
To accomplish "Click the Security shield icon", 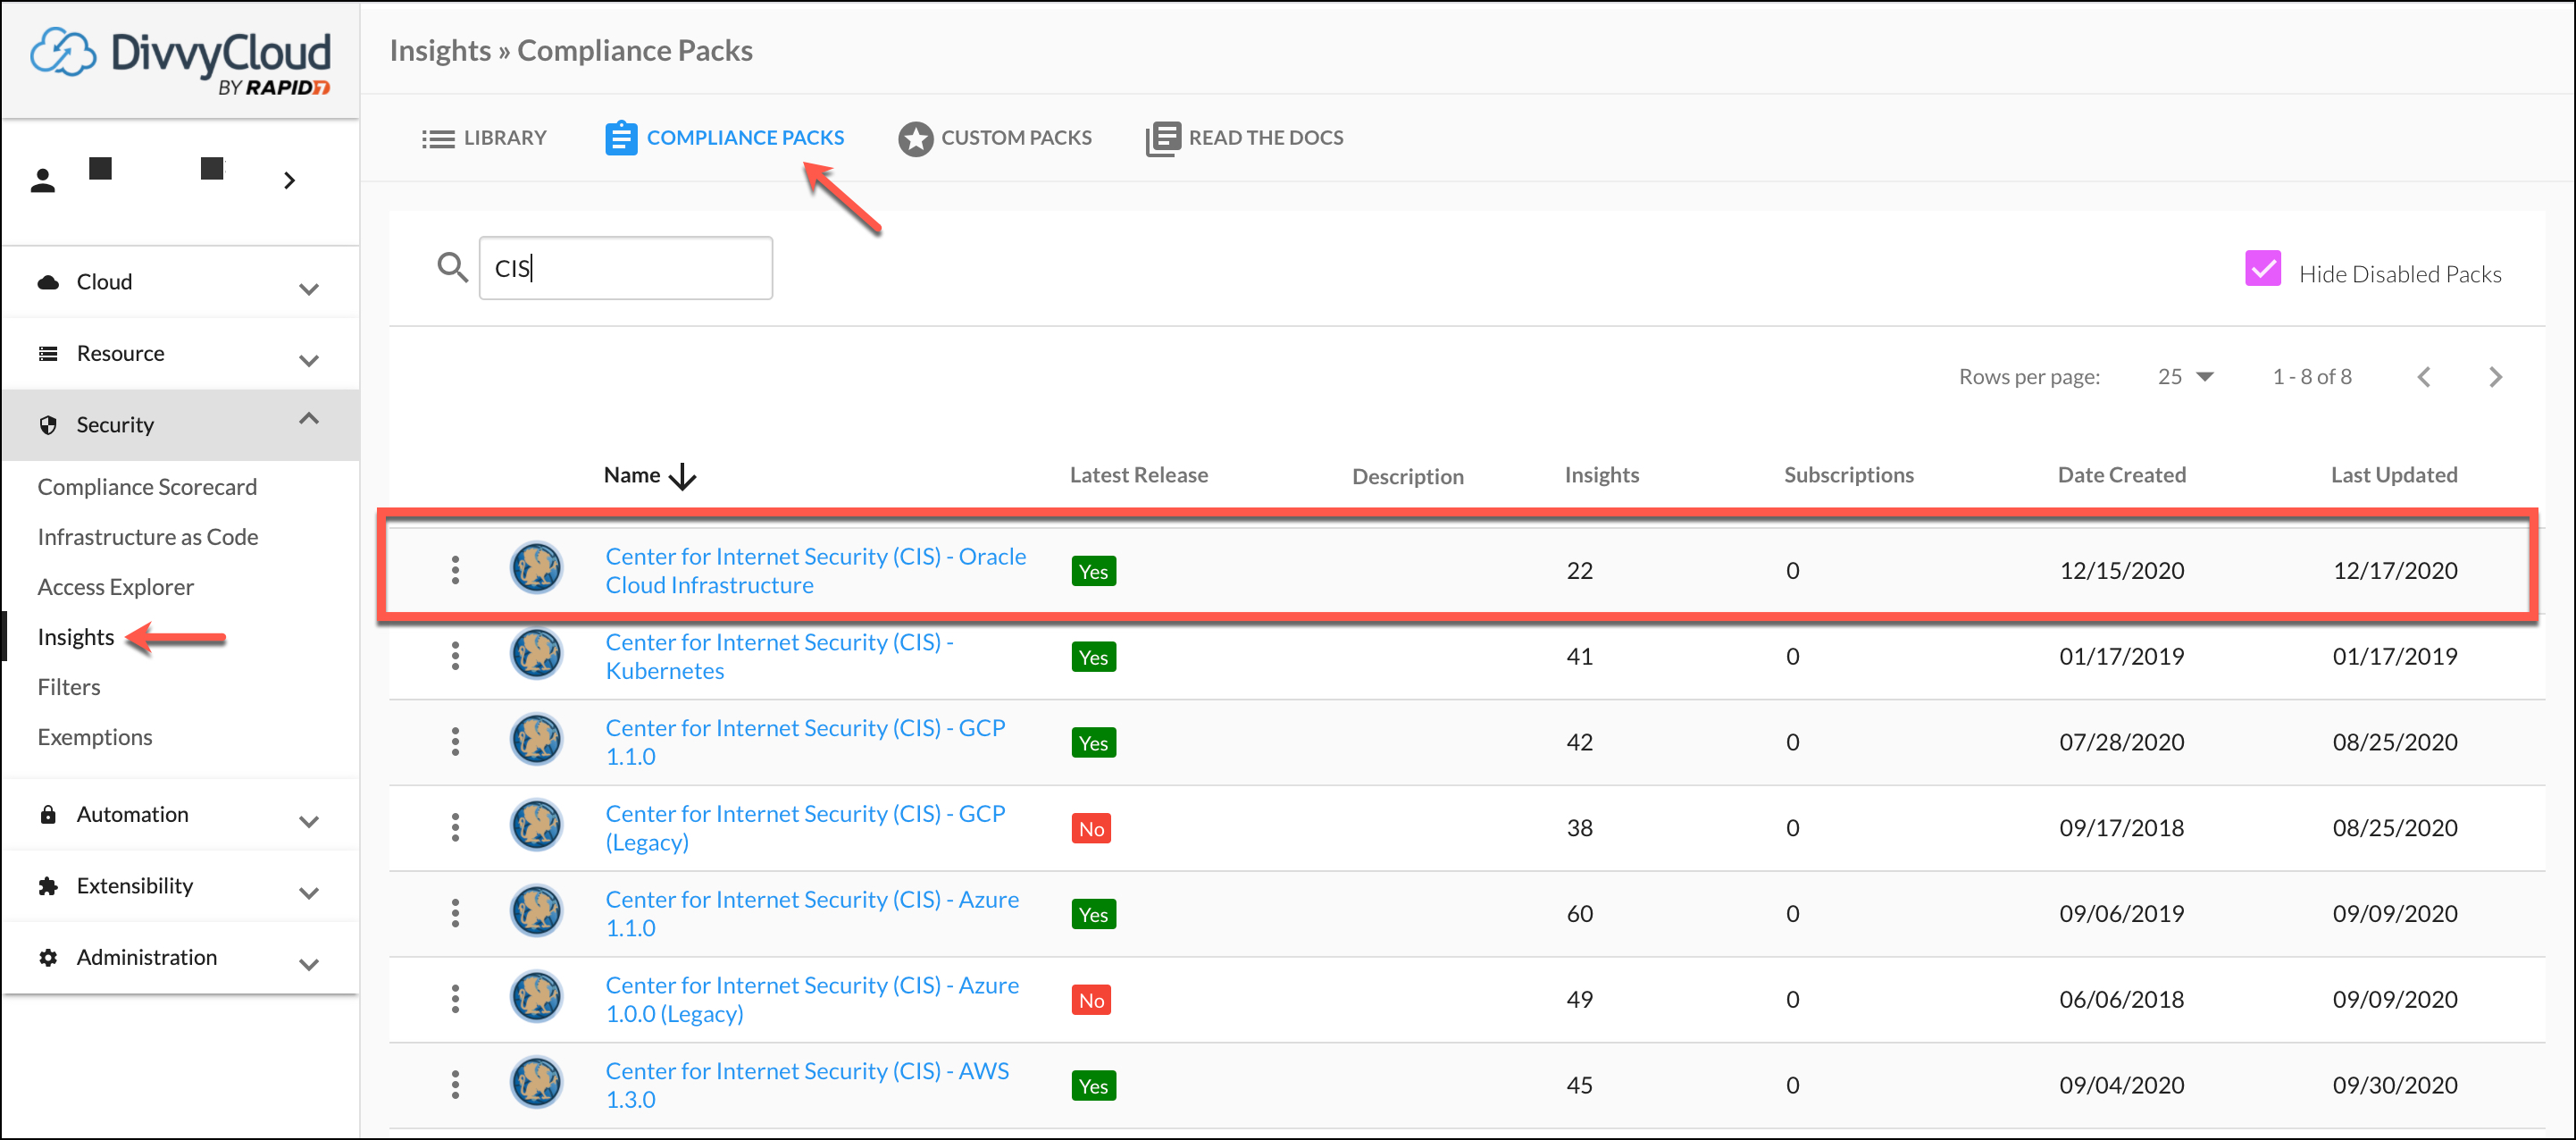I will point(48,425).
